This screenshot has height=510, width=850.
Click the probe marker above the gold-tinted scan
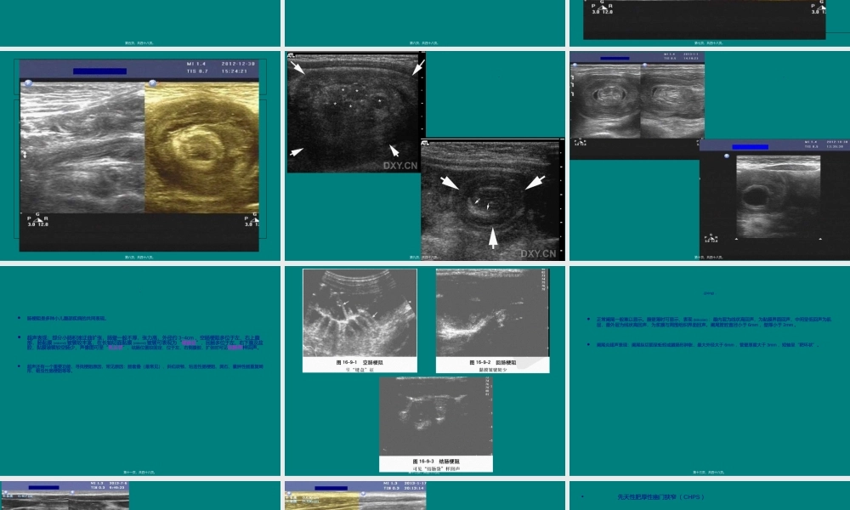(152, 83)
